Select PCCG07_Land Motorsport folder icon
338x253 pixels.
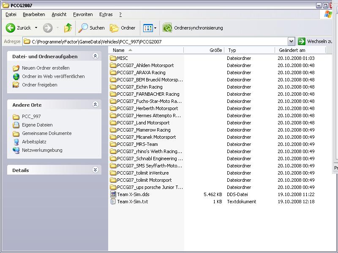(x=113, y=123)
